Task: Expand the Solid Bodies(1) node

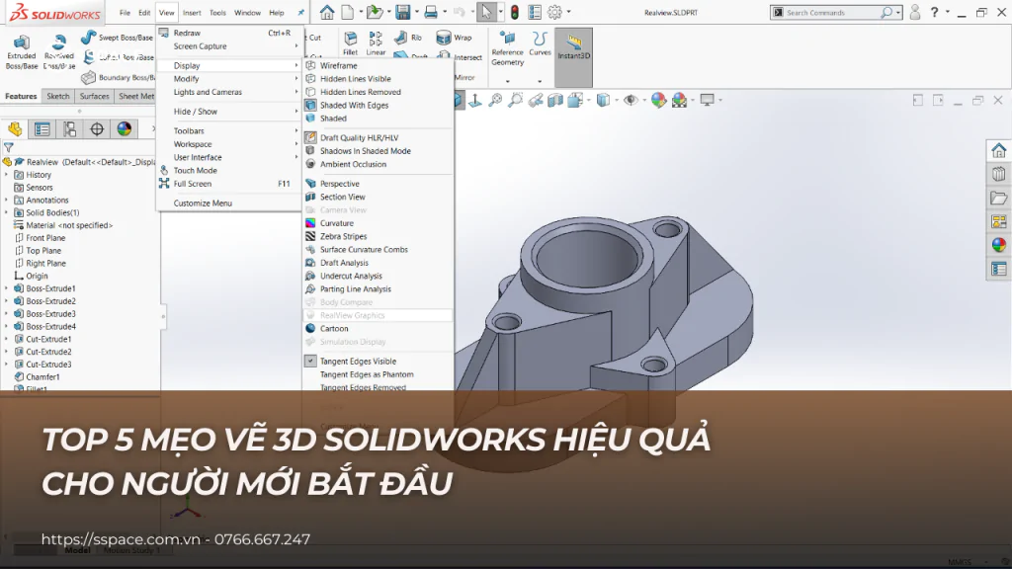Action: pos(7,213)
